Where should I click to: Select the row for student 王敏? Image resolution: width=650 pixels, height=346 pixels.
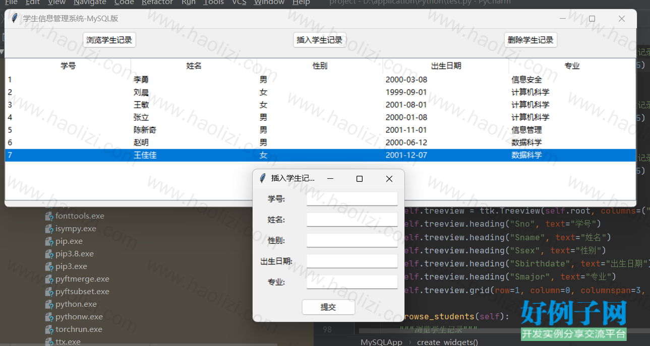(x=320, y=105)
